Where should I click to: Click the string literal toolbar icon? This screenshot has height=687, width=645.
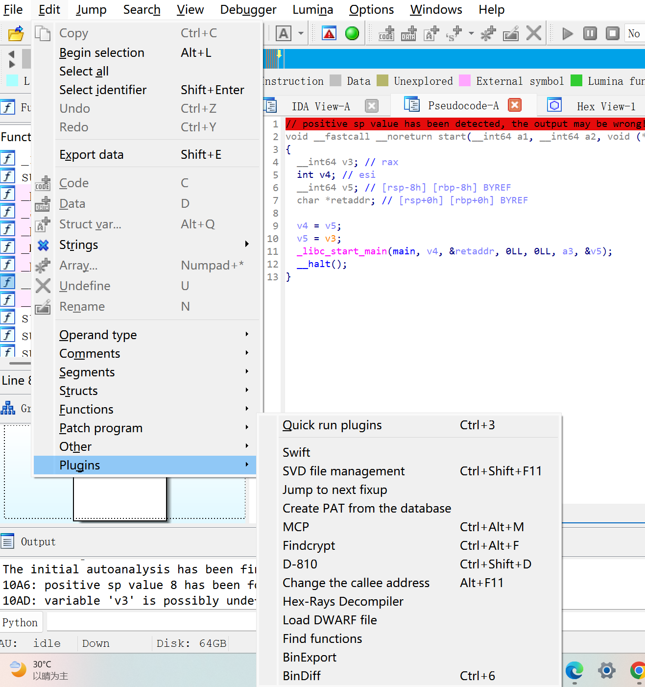coord(454,33)
